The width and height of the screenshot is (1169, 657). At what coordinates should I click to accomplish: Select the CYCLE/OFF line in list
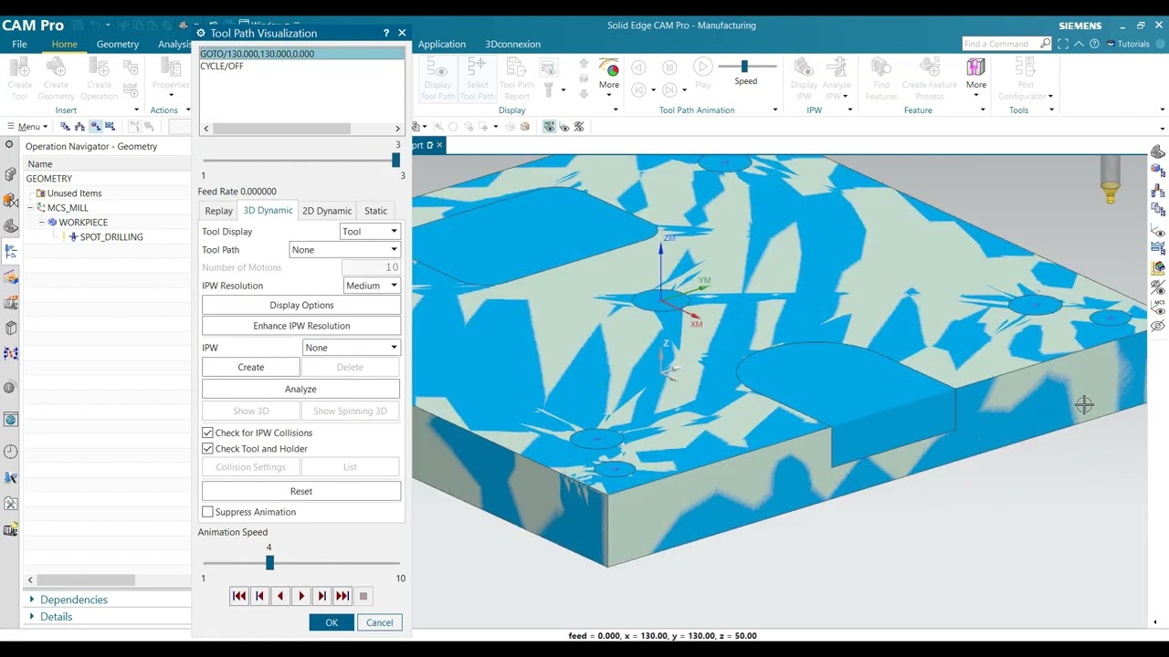coord(301,67)
